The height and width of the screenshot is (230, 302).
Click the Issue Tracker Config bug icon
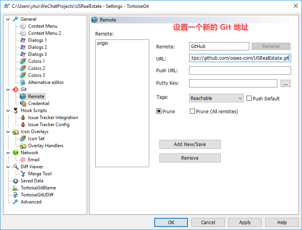coord(23,125)
